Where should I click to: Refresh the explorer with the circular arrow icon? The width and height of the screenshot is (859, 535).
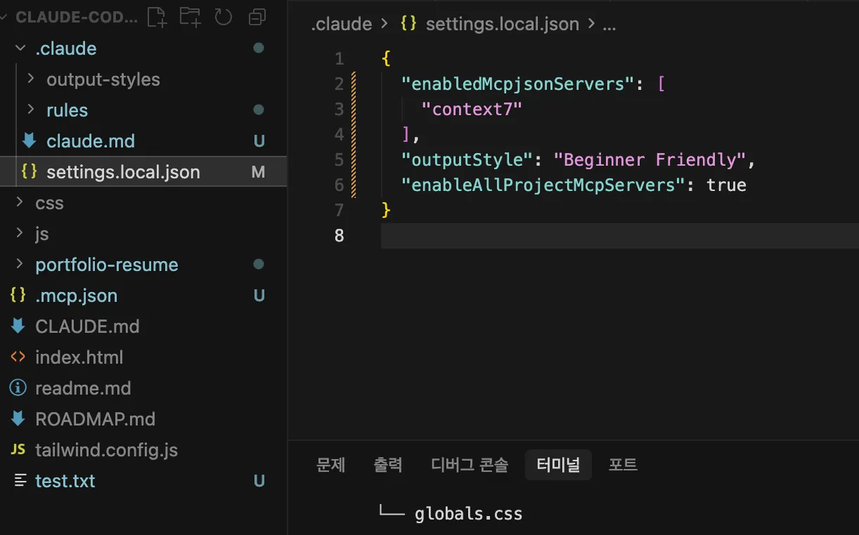coord(223,17)
